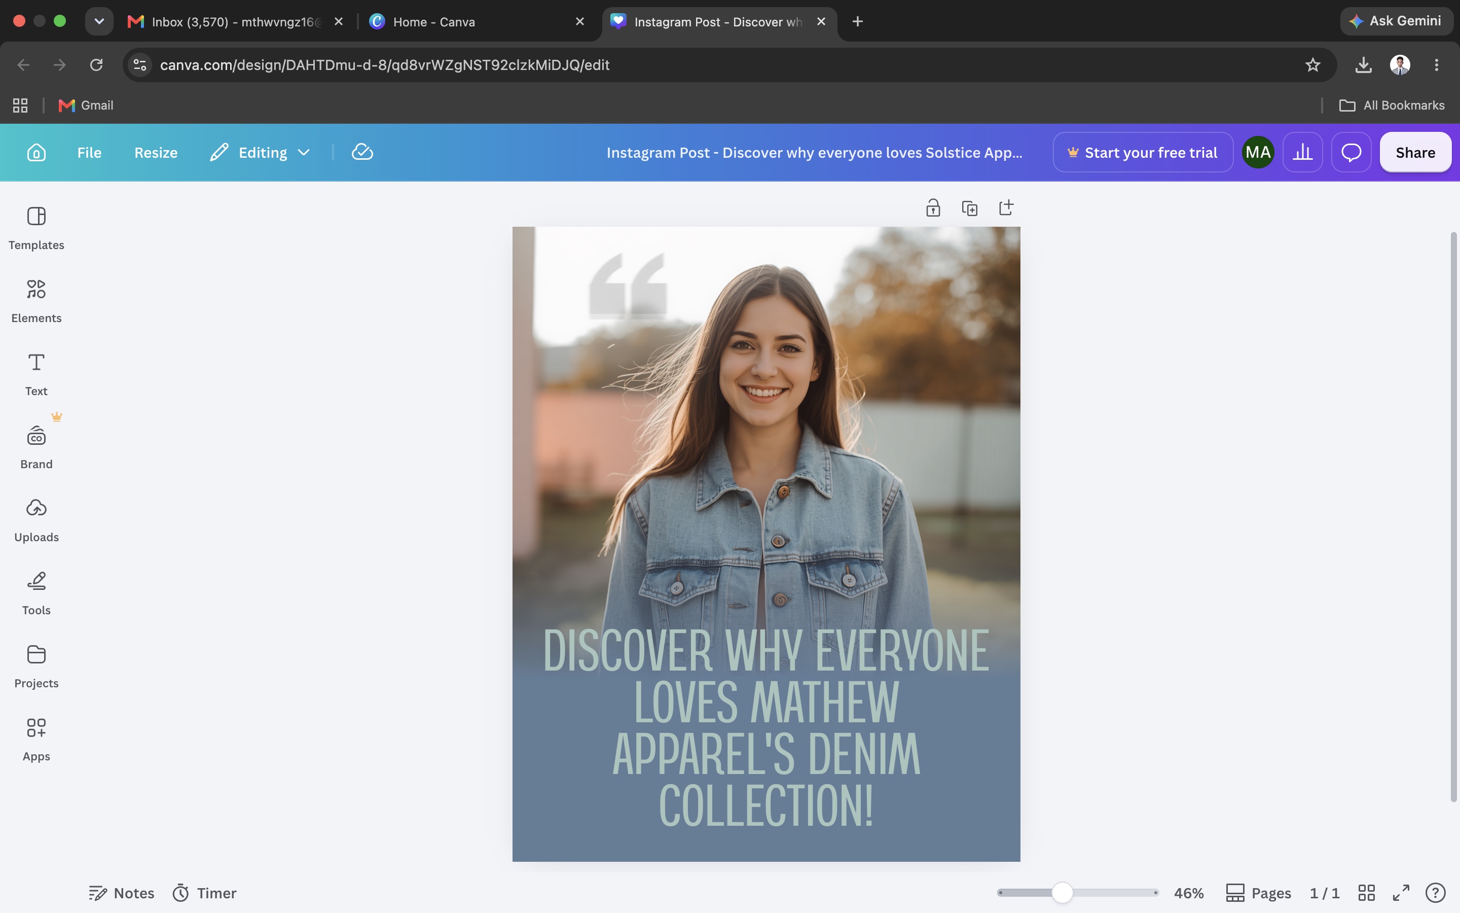Duplicate the page
This screenshot has height=913, width=1460.
969,208
